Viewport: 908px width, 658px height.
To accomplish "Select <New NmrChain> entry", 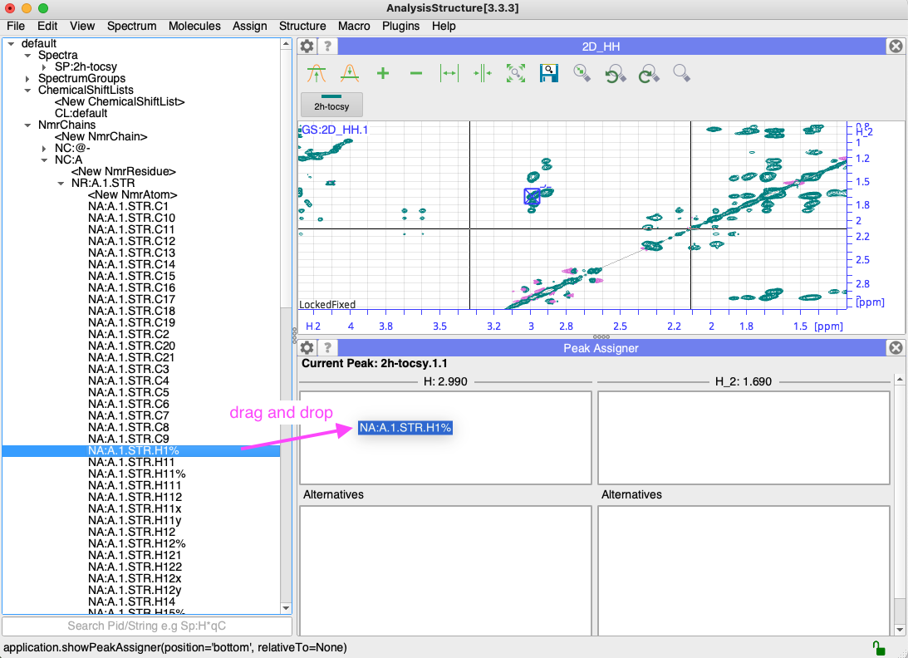I will point(101,136).
